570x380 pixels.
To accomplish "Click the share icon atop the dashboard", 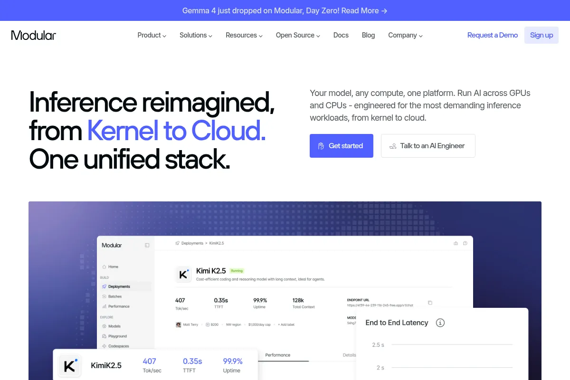I will (x=456, y=243).
